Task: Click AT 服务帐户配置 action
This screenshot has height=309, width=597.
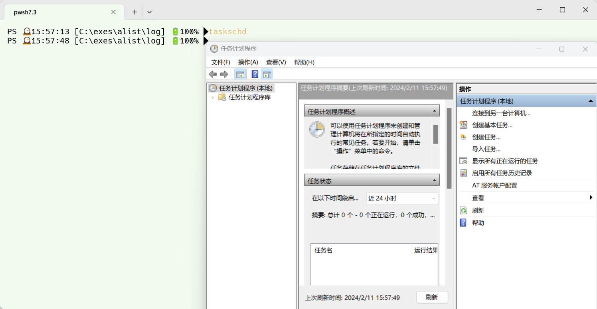Action: pyautogui.click(x=494, y=185)
